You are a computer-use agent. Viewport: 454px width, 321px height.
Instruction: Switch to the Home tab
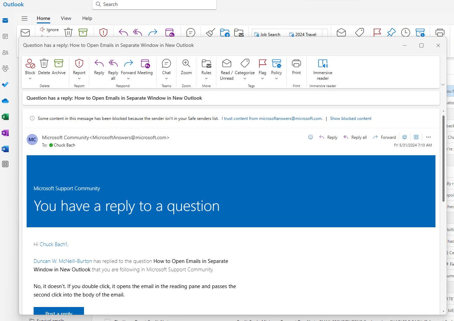point(43,18)
